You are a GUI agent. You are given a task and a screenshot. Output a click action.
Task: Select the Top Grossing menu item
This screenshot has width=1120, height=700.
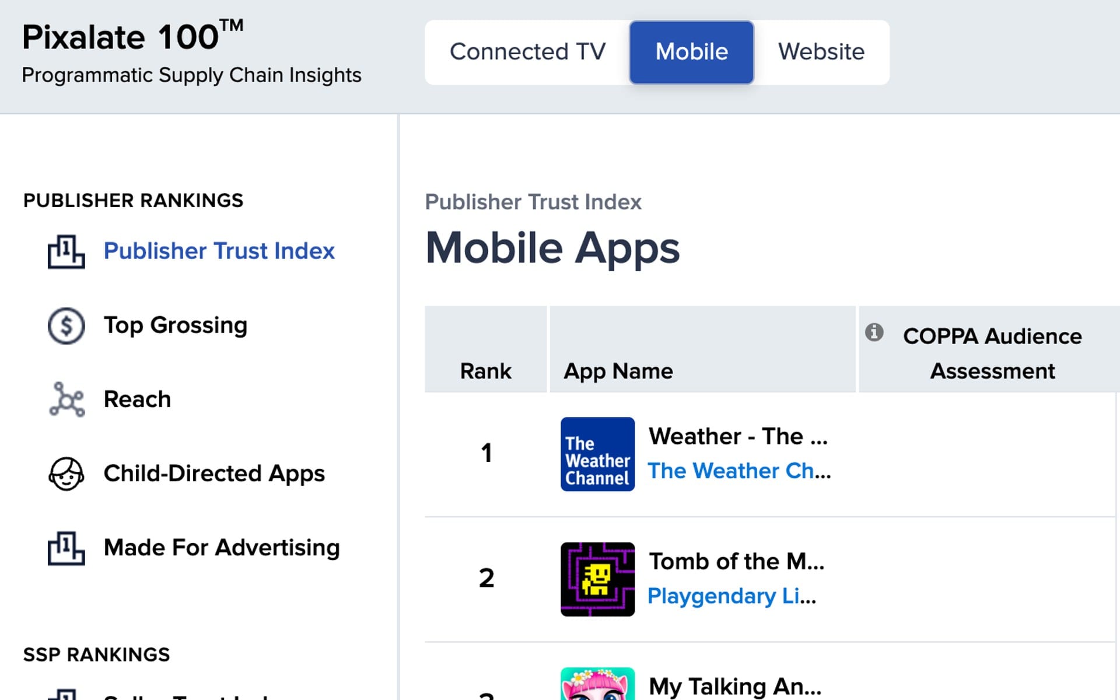(175, 325)
